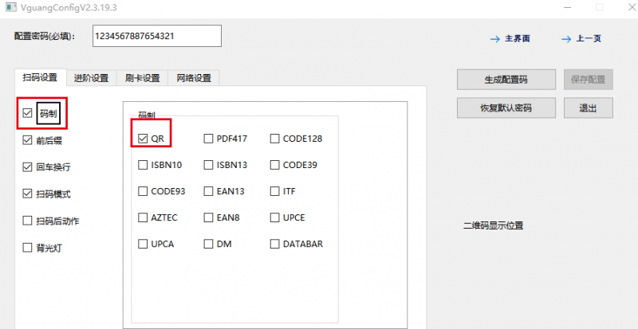Enable the 扫码后动作 checkbox
This screenshot has height=329, width=638.
coord(28,221)
